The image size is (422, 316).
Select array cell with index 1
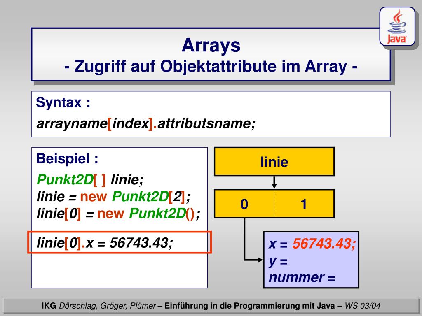click(x=304, y=204)
